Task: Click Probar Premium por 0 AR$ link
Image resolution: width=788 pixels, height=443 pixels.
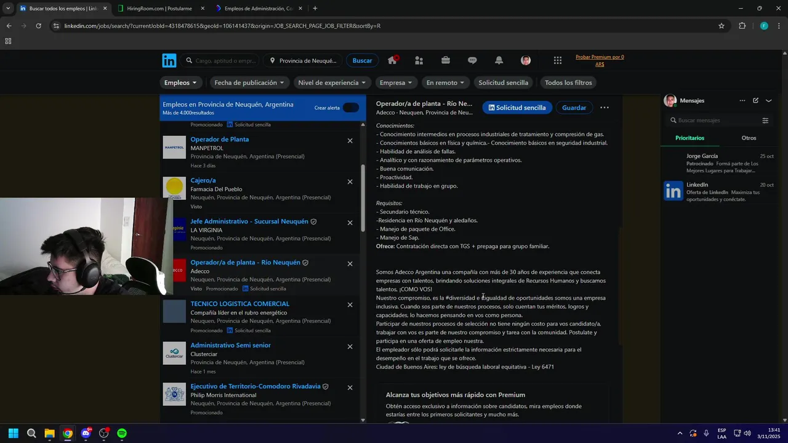Action: click(x=600, y=60)
